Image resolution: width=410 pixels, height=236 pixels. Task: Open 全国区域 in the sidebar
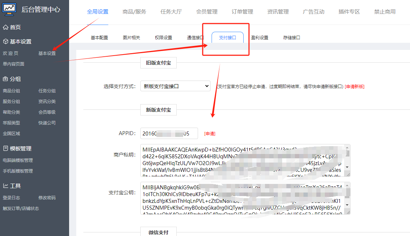click(x=11, y=134)
